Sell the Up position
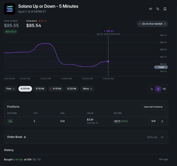Image resolution: width=177 pixels, height=166 pixels. [153, 121]
